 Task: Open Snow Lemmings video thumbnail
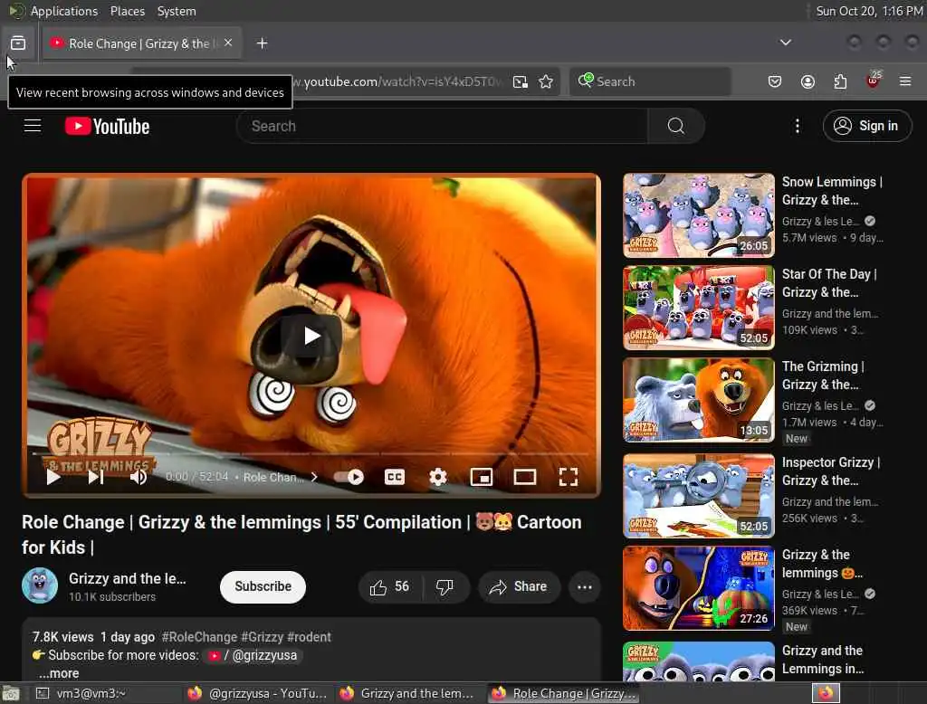tap(698, 215)
